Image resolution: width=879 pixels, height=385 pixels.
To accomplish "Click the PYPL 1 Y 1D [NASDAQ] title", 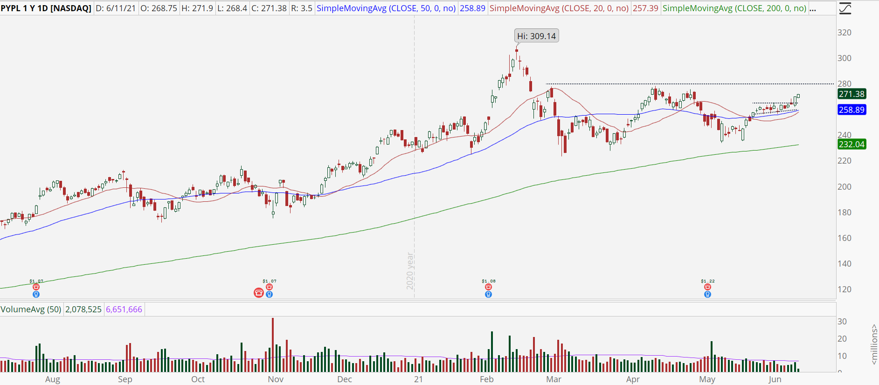I will pos(46,8).
